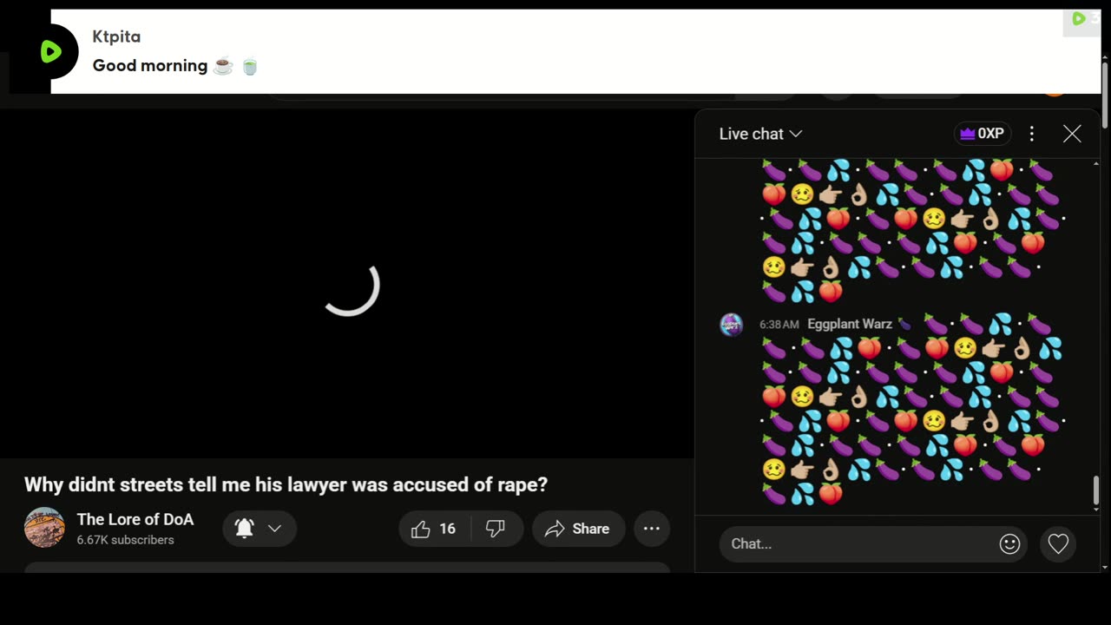The width and height of the screenshot is (1111, 625).
Task: Click the Eggplant Warz chat username
Action: point(850,324)
